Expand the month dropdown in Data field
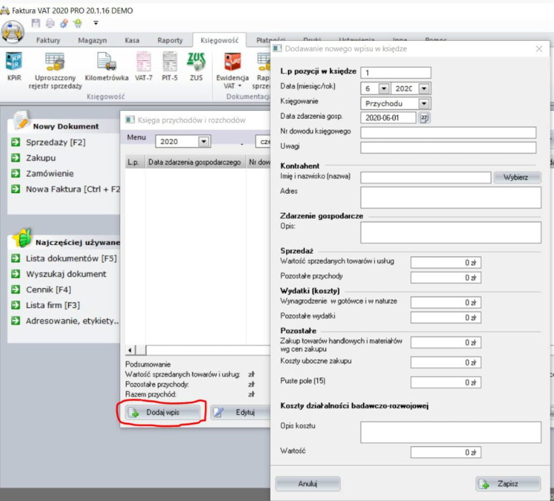This screenshot has width=554, height=501. (384, 88)
